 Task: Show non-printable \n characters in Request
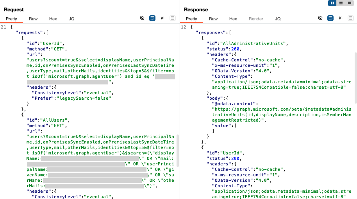(x=162, y=18)
